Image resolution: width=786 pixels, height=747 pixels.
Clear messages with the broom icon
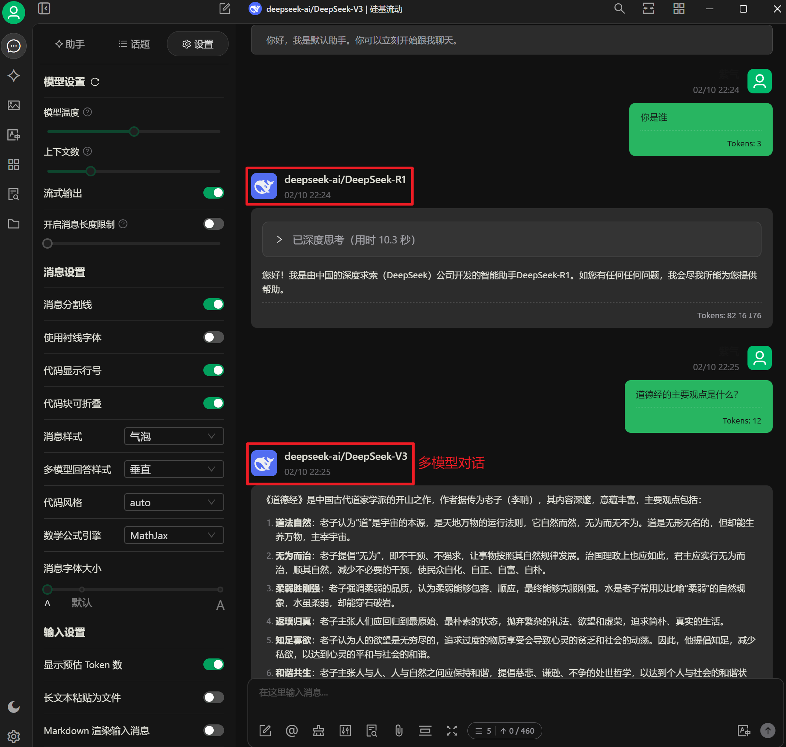point(319,731)
